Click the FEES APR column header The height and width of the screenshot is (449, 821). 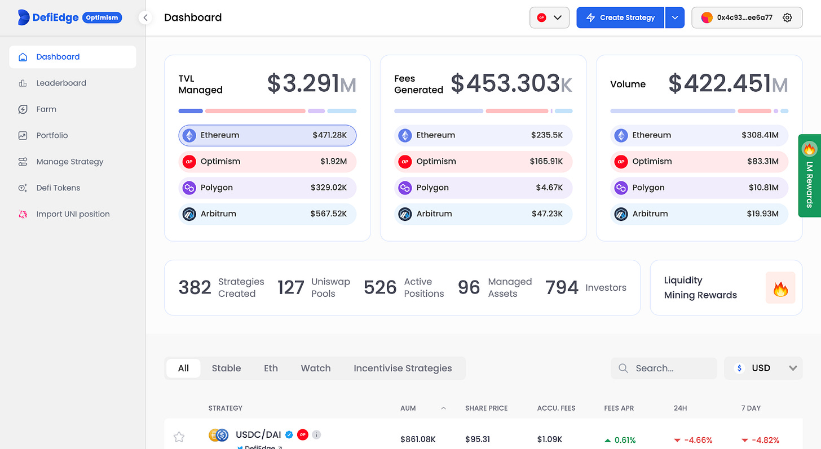point(620,408)
